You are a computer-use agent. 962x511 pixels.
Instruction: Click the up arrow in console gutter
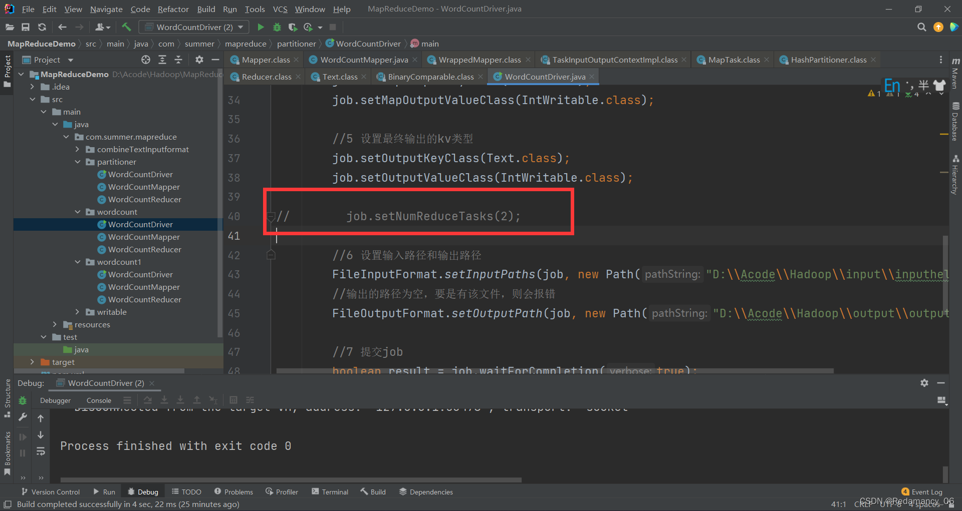pyautogui.click(x=41, y=418)
